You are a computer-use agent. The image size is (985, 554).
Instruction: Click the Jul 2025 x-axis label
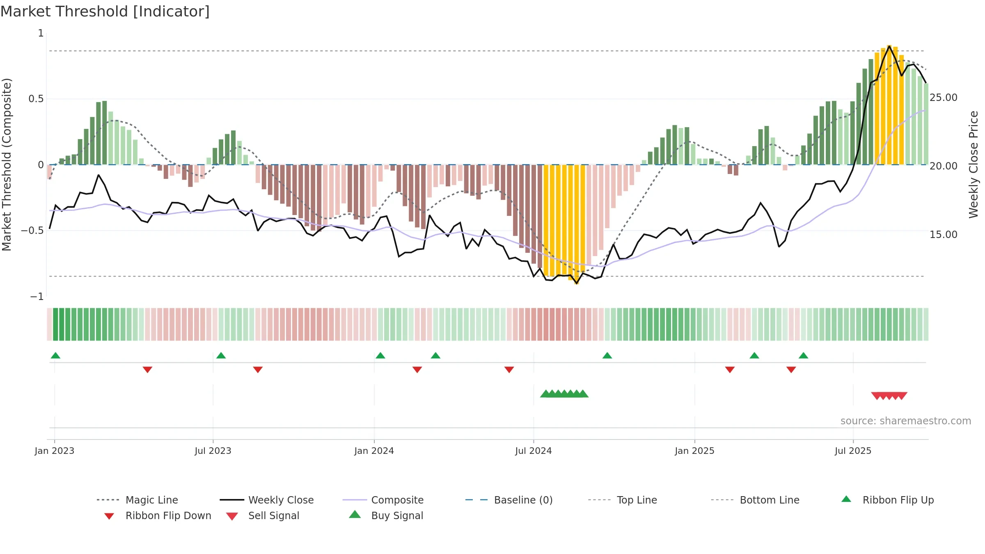[853, 451]
